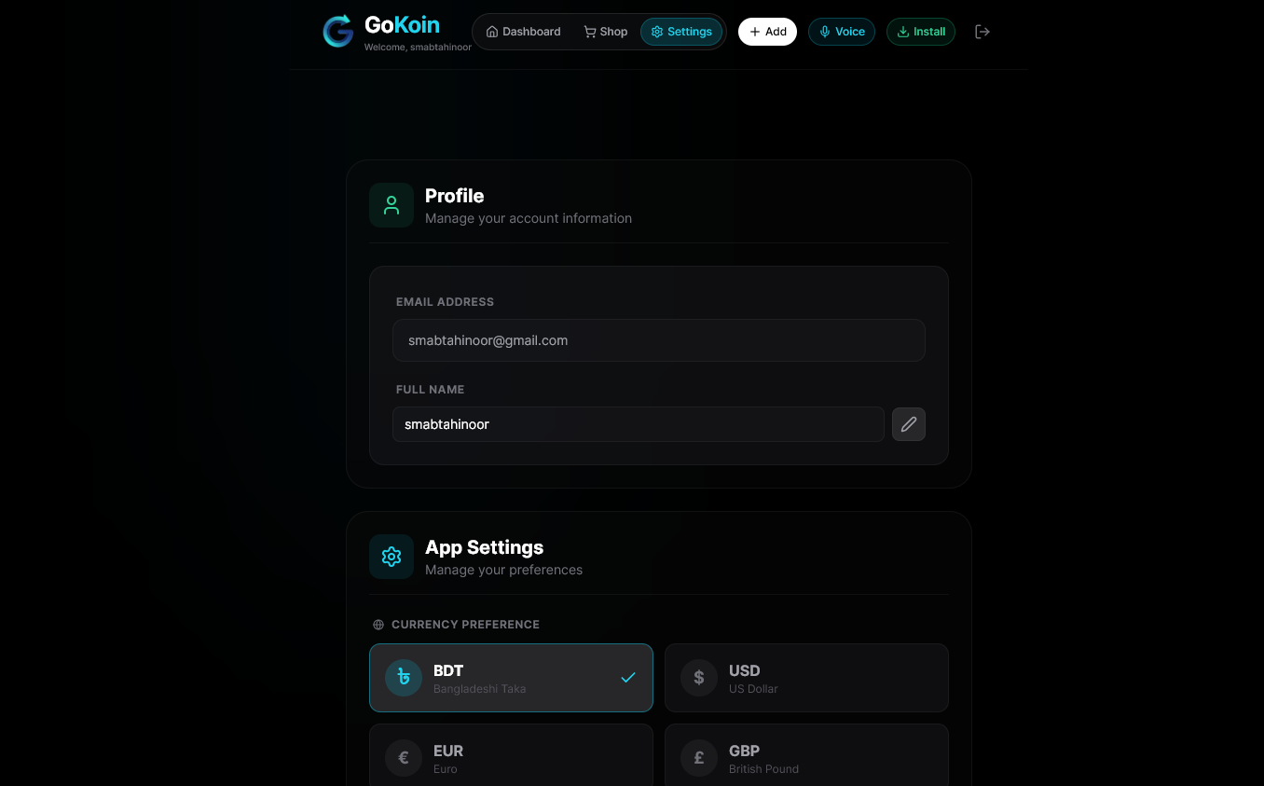The image size is (1264, 786).
Task: Open the Shop tab
Action: pyautogui.click(x=604, y=31)
